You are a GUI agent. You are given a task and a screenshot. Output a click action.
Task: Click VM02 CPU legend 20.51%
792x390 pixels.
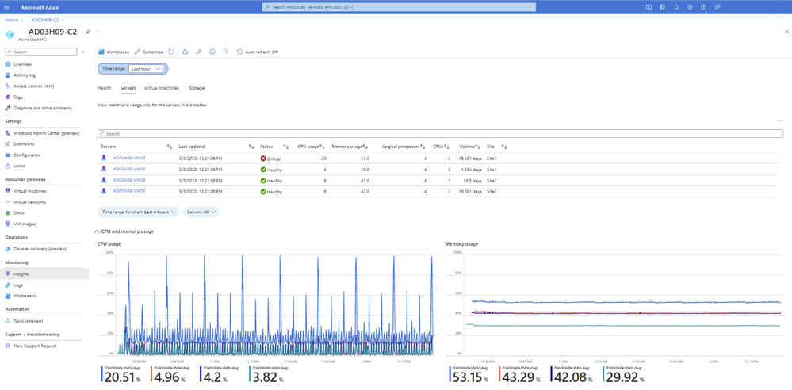tap(121, 374)
